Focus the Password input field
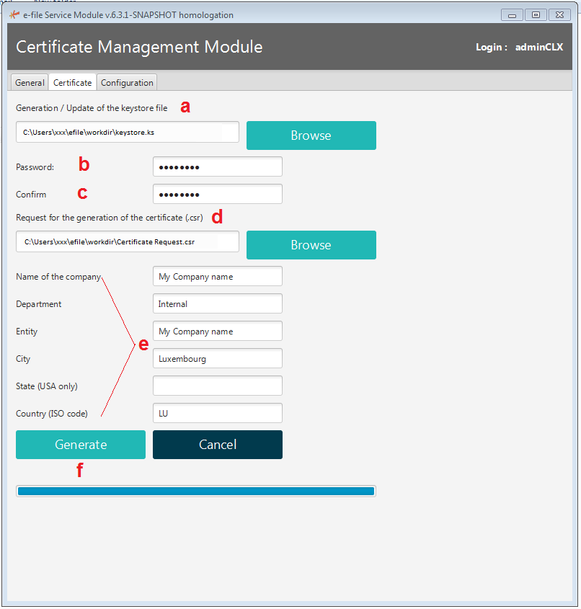Image resolution: width=581 pixels, height=609 pixels. [x=218, y=167]
